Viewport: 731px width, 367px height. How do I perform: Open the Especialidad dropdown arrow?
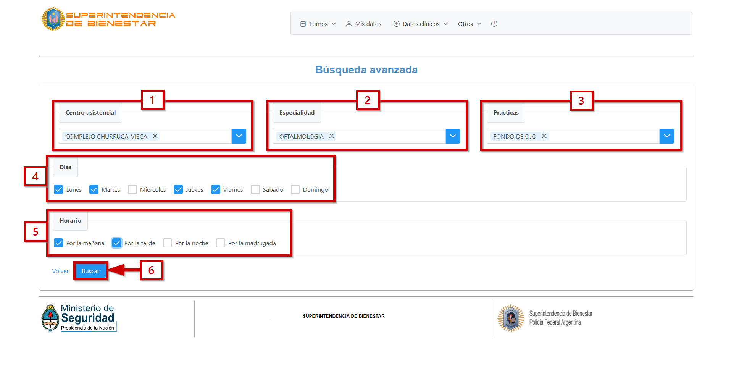coord(453,136)
